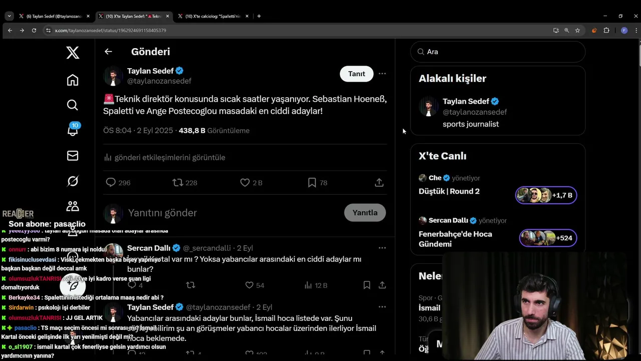This screenshot has width=641, height=361.
Task: Click the Tanıt button
Action: click(x=357, y=74)
